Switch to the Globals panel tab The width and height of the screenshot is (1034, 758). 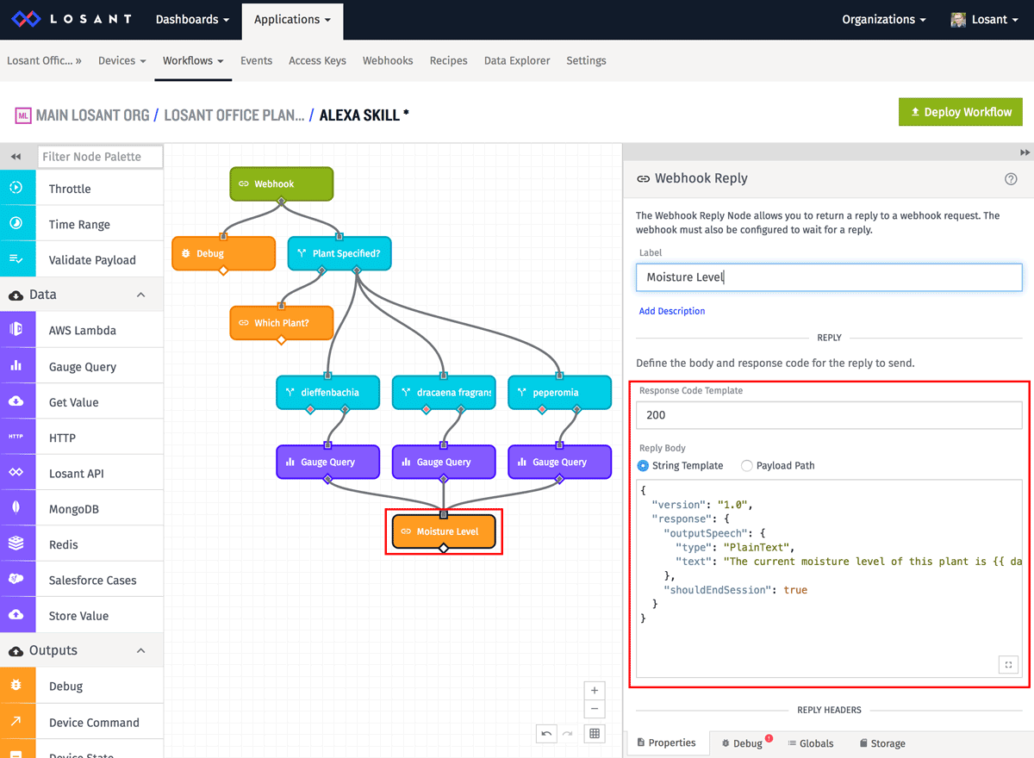[x=811, y=742]
